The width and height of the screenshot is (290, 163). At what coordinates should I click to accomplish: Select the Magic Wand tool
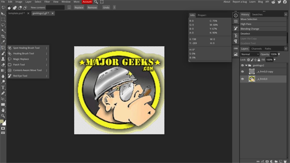click(3, 31)
